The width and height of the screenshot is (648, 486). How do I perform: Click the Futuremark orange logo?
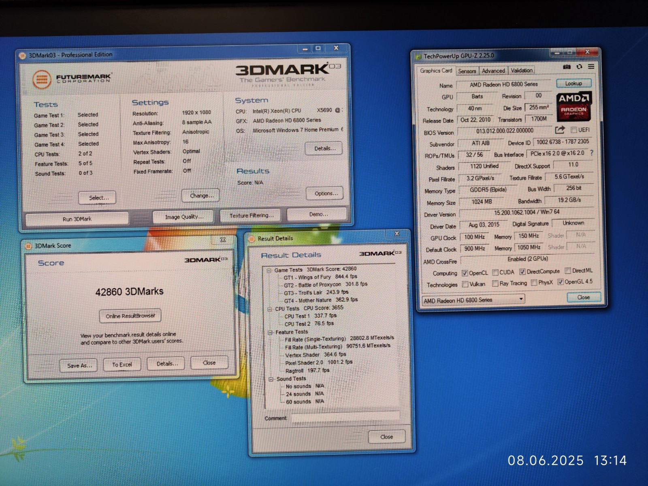point(41,79)
